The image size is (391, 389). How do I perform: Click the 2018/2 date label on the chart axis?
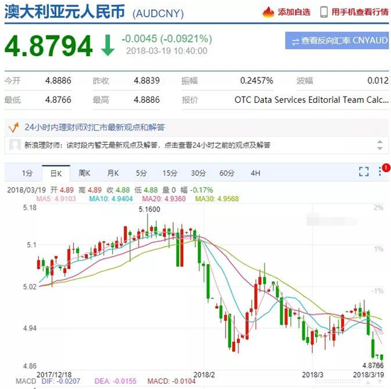pyautogui.click(x=204, y=375)
